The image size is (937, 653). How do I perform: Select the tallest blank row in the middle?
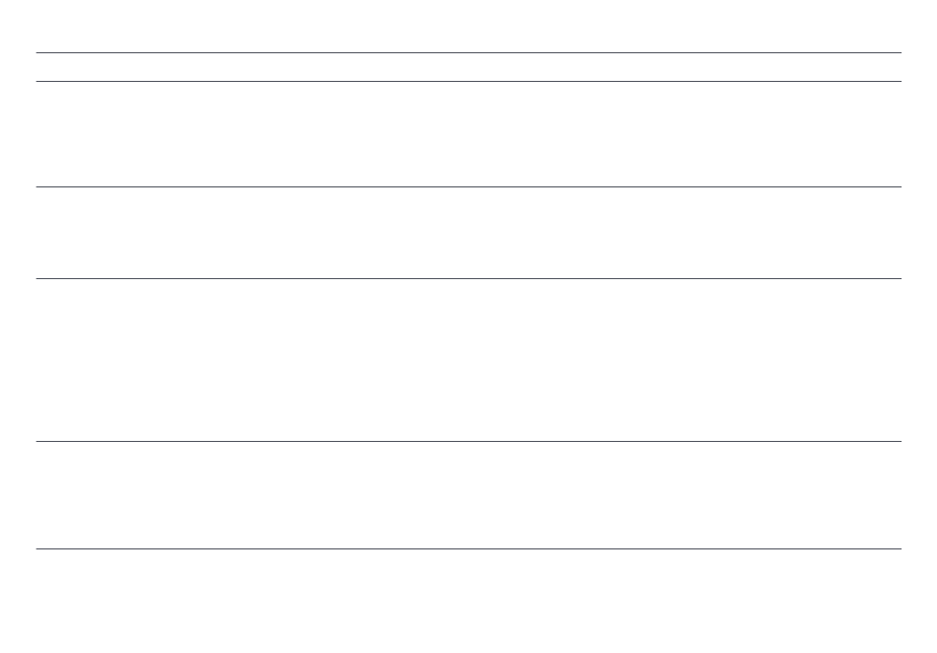[x=468, y=360]
